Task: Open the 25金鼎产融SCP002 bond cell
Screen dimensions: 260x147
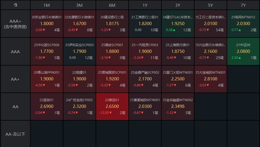Action: [x=145, y=79]
